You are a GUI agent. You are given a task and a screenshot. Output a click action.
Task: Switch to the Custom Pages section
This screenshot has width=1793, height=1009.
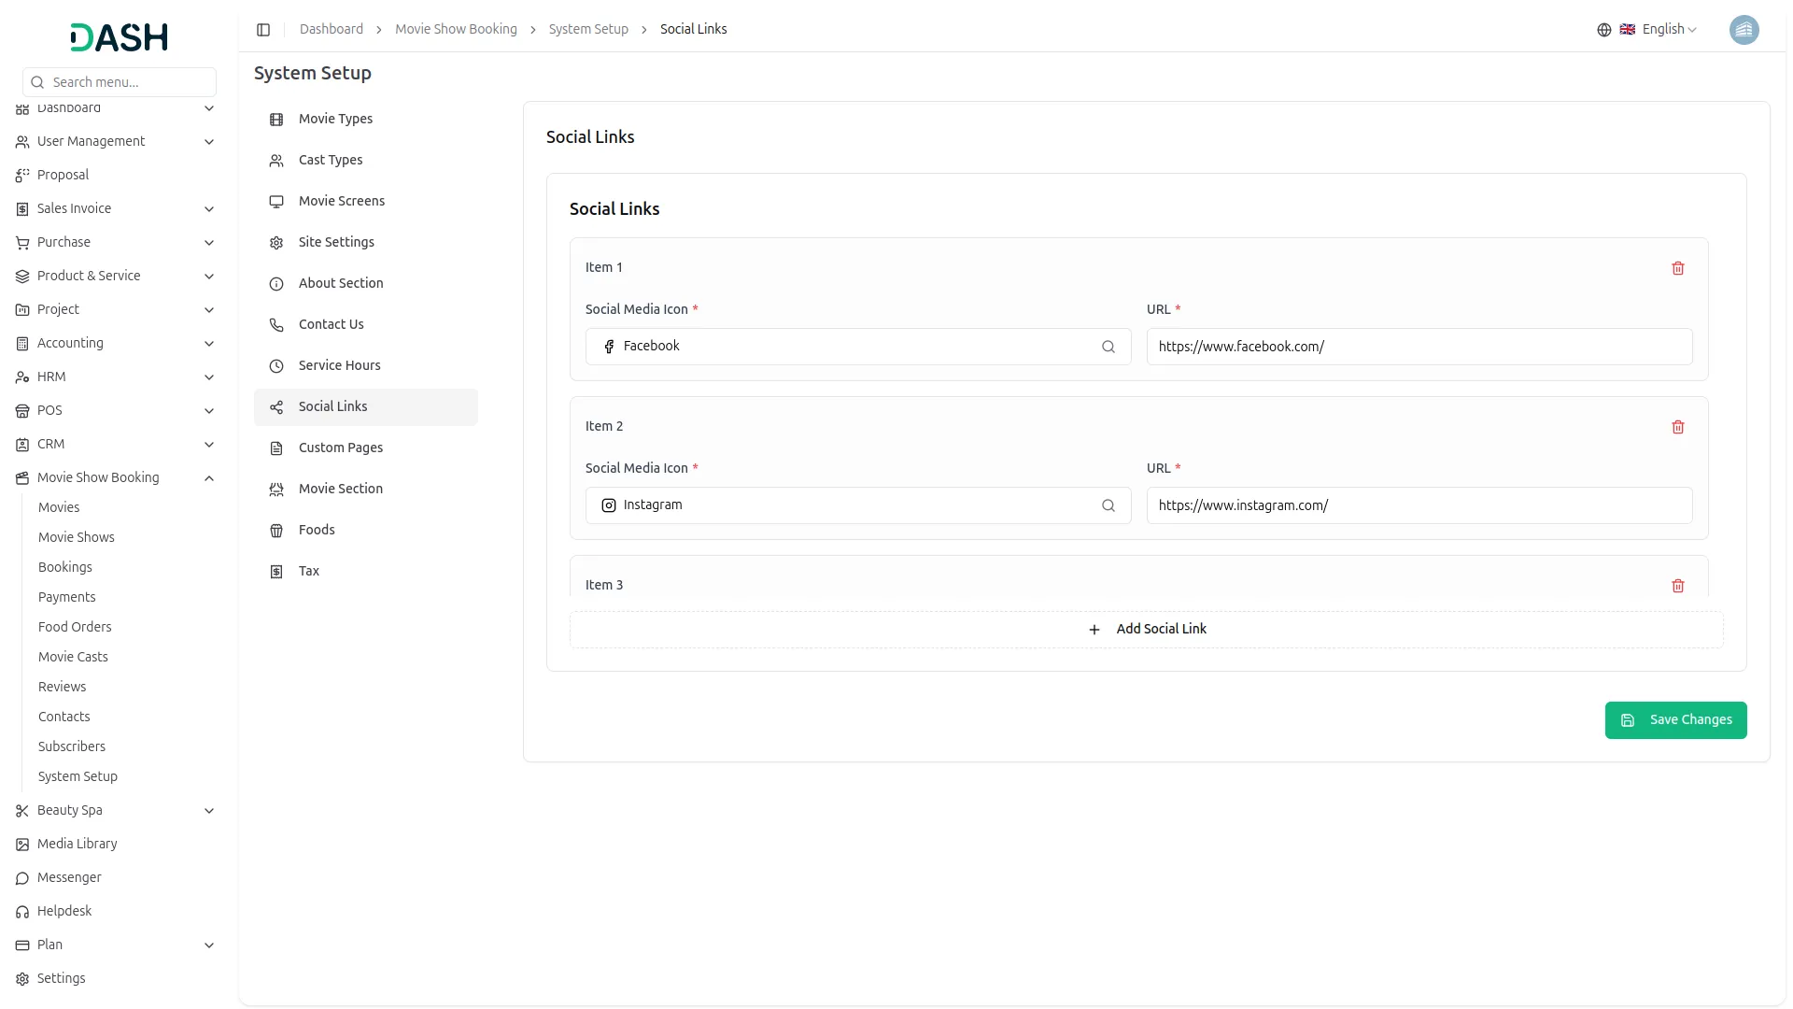click(x=340, y=448)
